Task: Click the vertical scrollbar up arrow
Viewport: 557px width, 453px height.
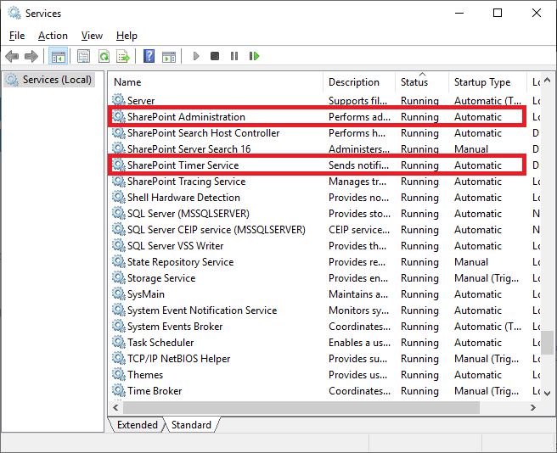Action: pyautogui.click(x=548, y=81)
